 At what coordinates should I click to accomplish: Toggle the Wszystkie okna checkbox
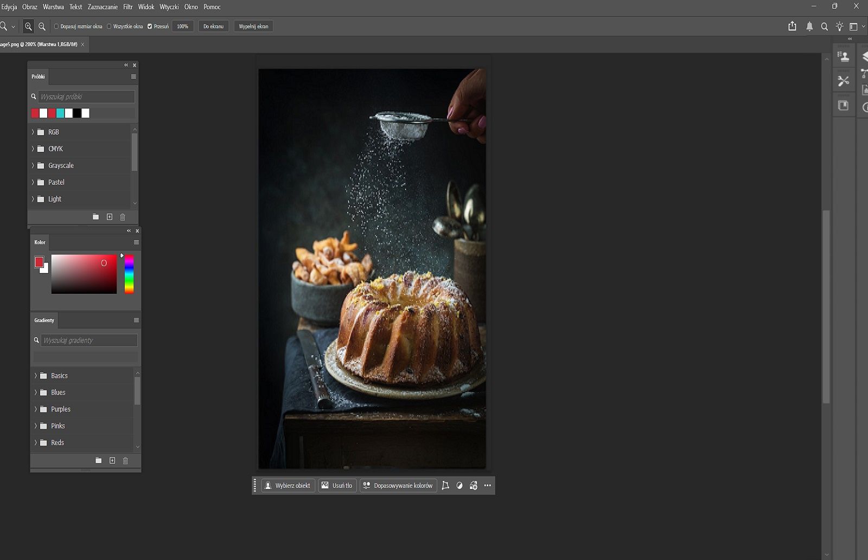point(109,26)
